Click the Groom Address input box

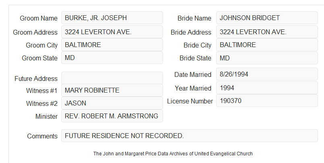click(112, 32)
